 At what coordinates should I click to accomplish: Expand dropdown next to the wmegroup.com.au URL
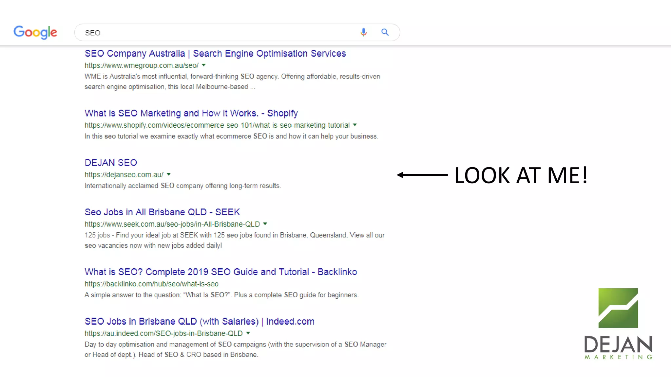(x=204, y=65)
